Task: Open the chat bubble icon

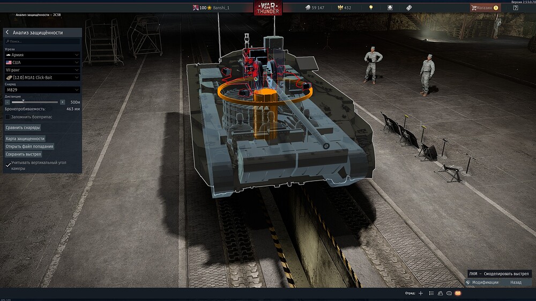Action: [x=449, y=294]
